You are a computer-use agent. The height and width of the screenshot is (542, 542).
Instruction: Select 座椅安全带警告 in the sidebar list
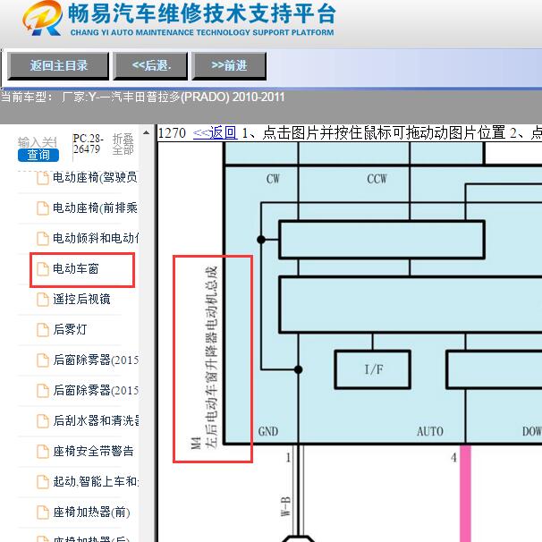point(93,451)
